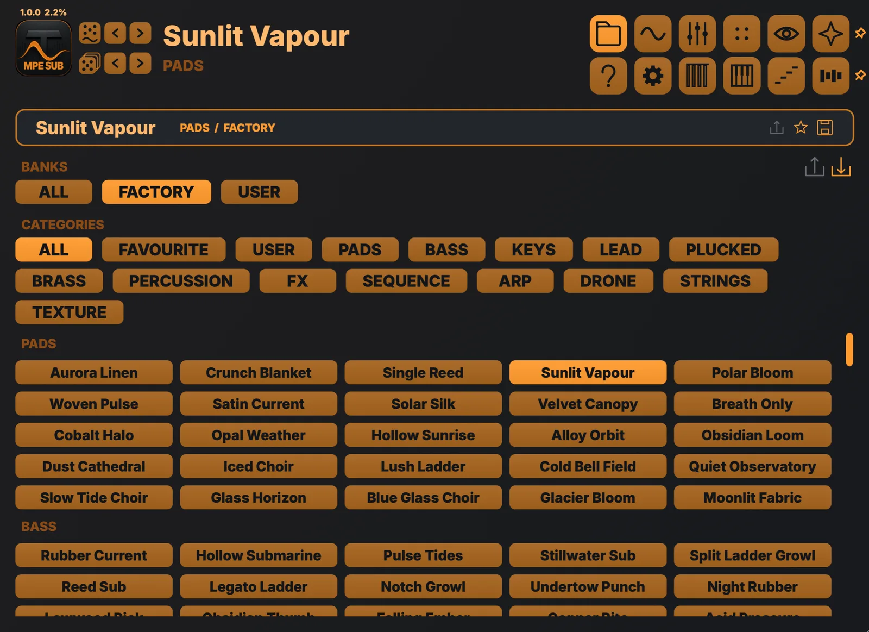Open the preset browser folder icon

click(608, 34)
